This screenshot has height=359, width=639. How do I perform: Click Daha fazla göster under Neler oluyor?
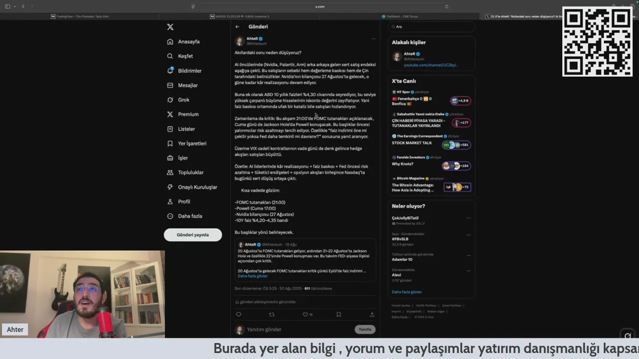(407, 292)
